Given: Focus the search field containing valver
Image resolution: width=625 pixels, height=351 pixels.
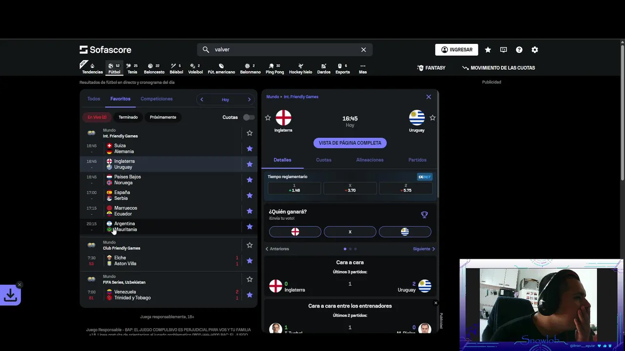Looking at the screenshot, I should coord(285,50).
